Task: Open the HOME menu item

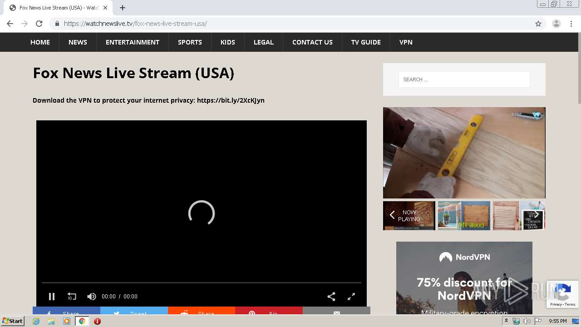Action: 40,42
